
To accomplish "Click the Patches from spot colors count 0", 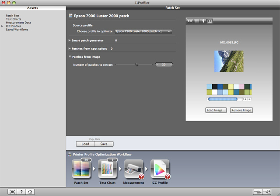I will click(112, 48).
